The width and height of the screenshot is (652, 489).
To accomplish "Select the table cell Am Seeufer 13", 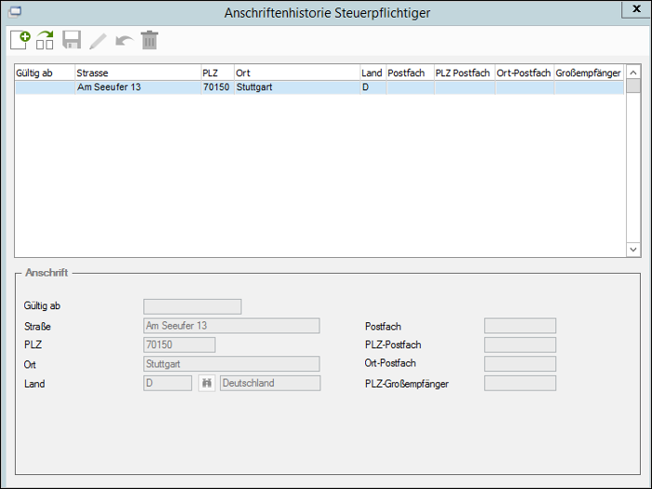I will pyautogui.click(x=138, y=88).
